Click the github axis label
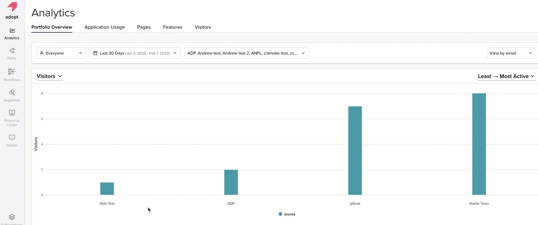538x225 pixels. pyautogui.click(x=355, y=203)
